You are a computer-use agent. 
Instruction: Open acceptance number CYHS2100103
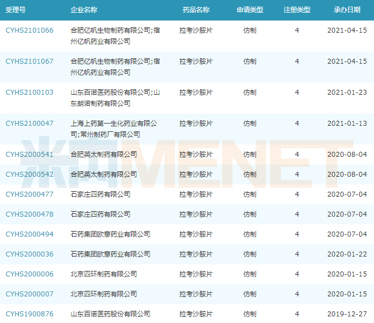(29, 93)
